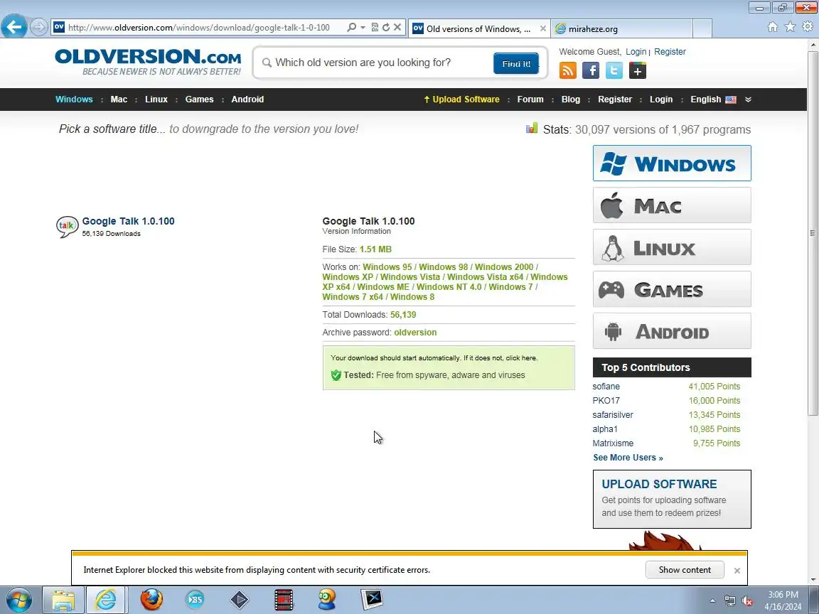Click Login in the black navigation bar
This screenshot has height=614, width=819.
tap(660, 99)
